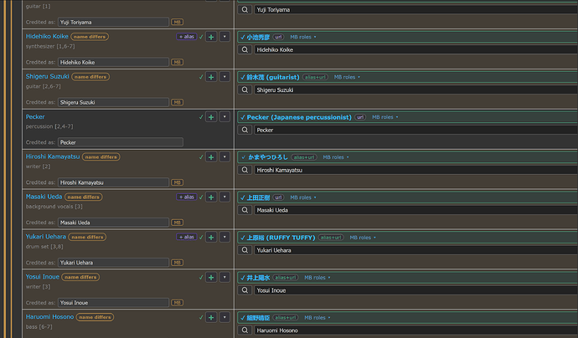Click MB badge next to Yosui Inoue credit
578x338 pixels.
(178, 303)
